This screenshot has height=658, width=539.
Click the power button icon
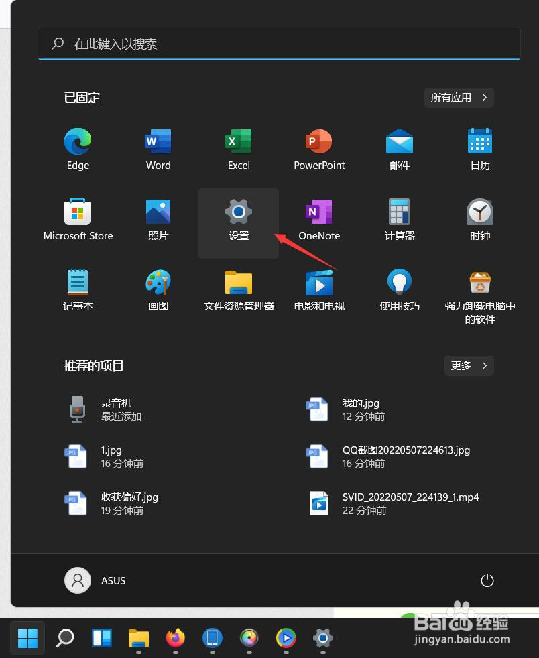pos(487,580)
